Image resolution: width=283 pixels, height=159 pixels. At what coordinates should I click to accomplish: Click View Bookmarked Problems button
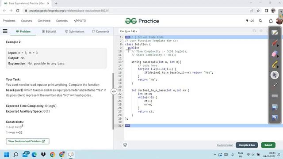point(27,141)
